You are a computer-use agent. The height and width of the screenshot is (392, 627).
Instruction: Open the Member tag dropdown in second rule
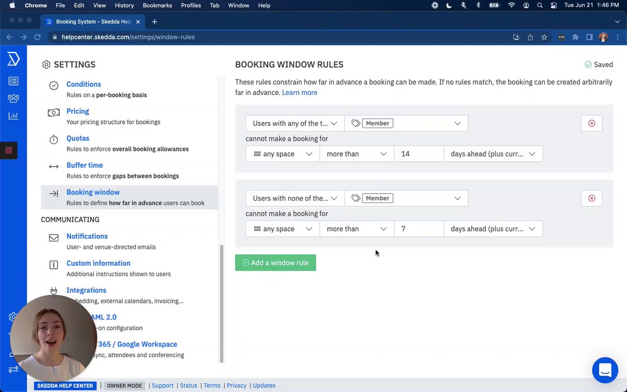click(x=407, y=198)
